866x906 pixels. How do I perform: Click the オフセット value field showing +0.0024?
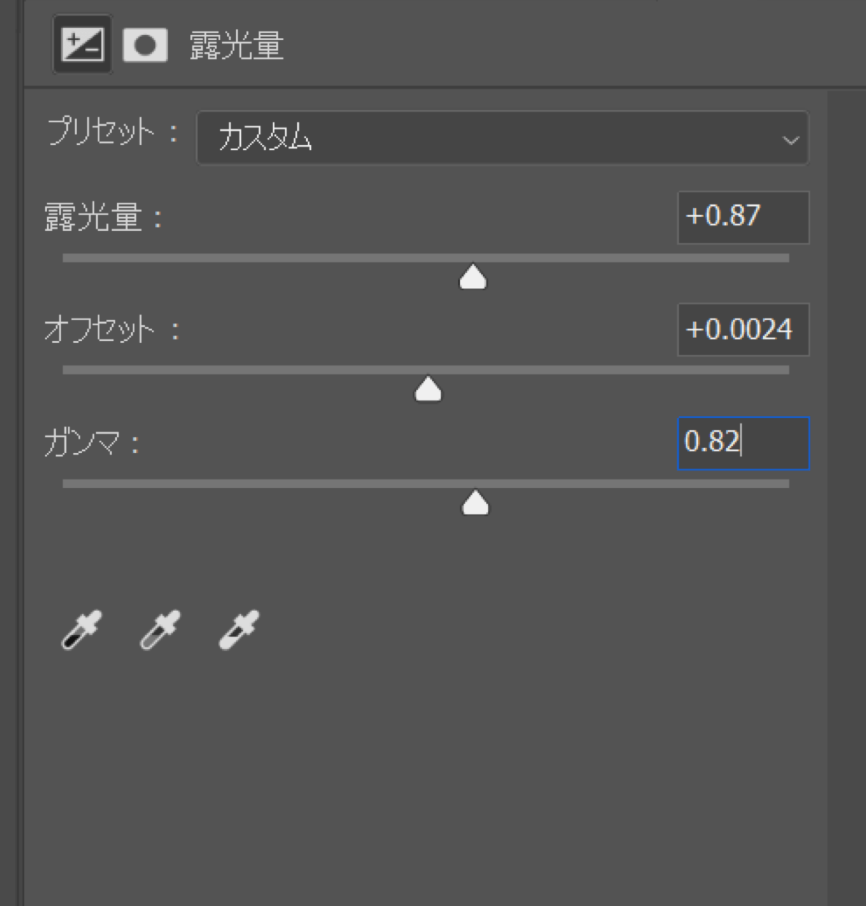click(x=743, y=329)
